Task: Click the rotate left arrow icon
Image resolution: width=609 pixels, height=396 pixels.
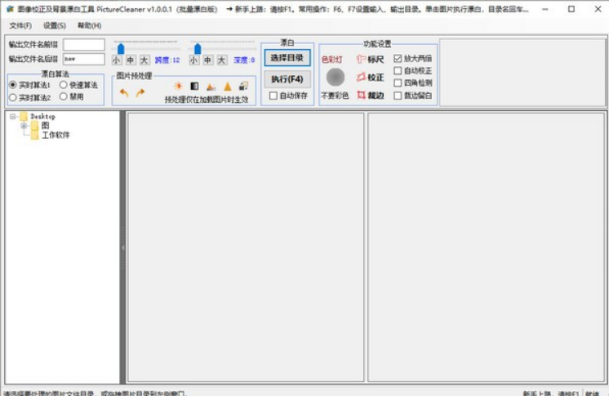Action: [x=124, y=93]
